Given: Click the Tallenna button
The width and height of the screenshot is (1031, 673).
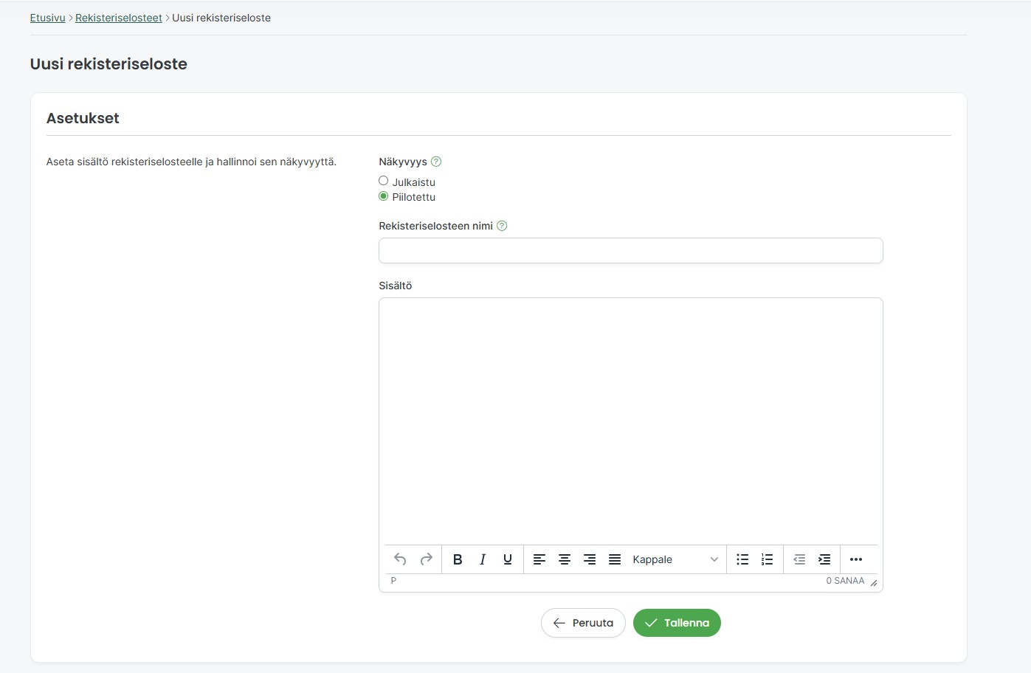Looking at the screenshot, I should pyautogui.click(x=677, y=623).
